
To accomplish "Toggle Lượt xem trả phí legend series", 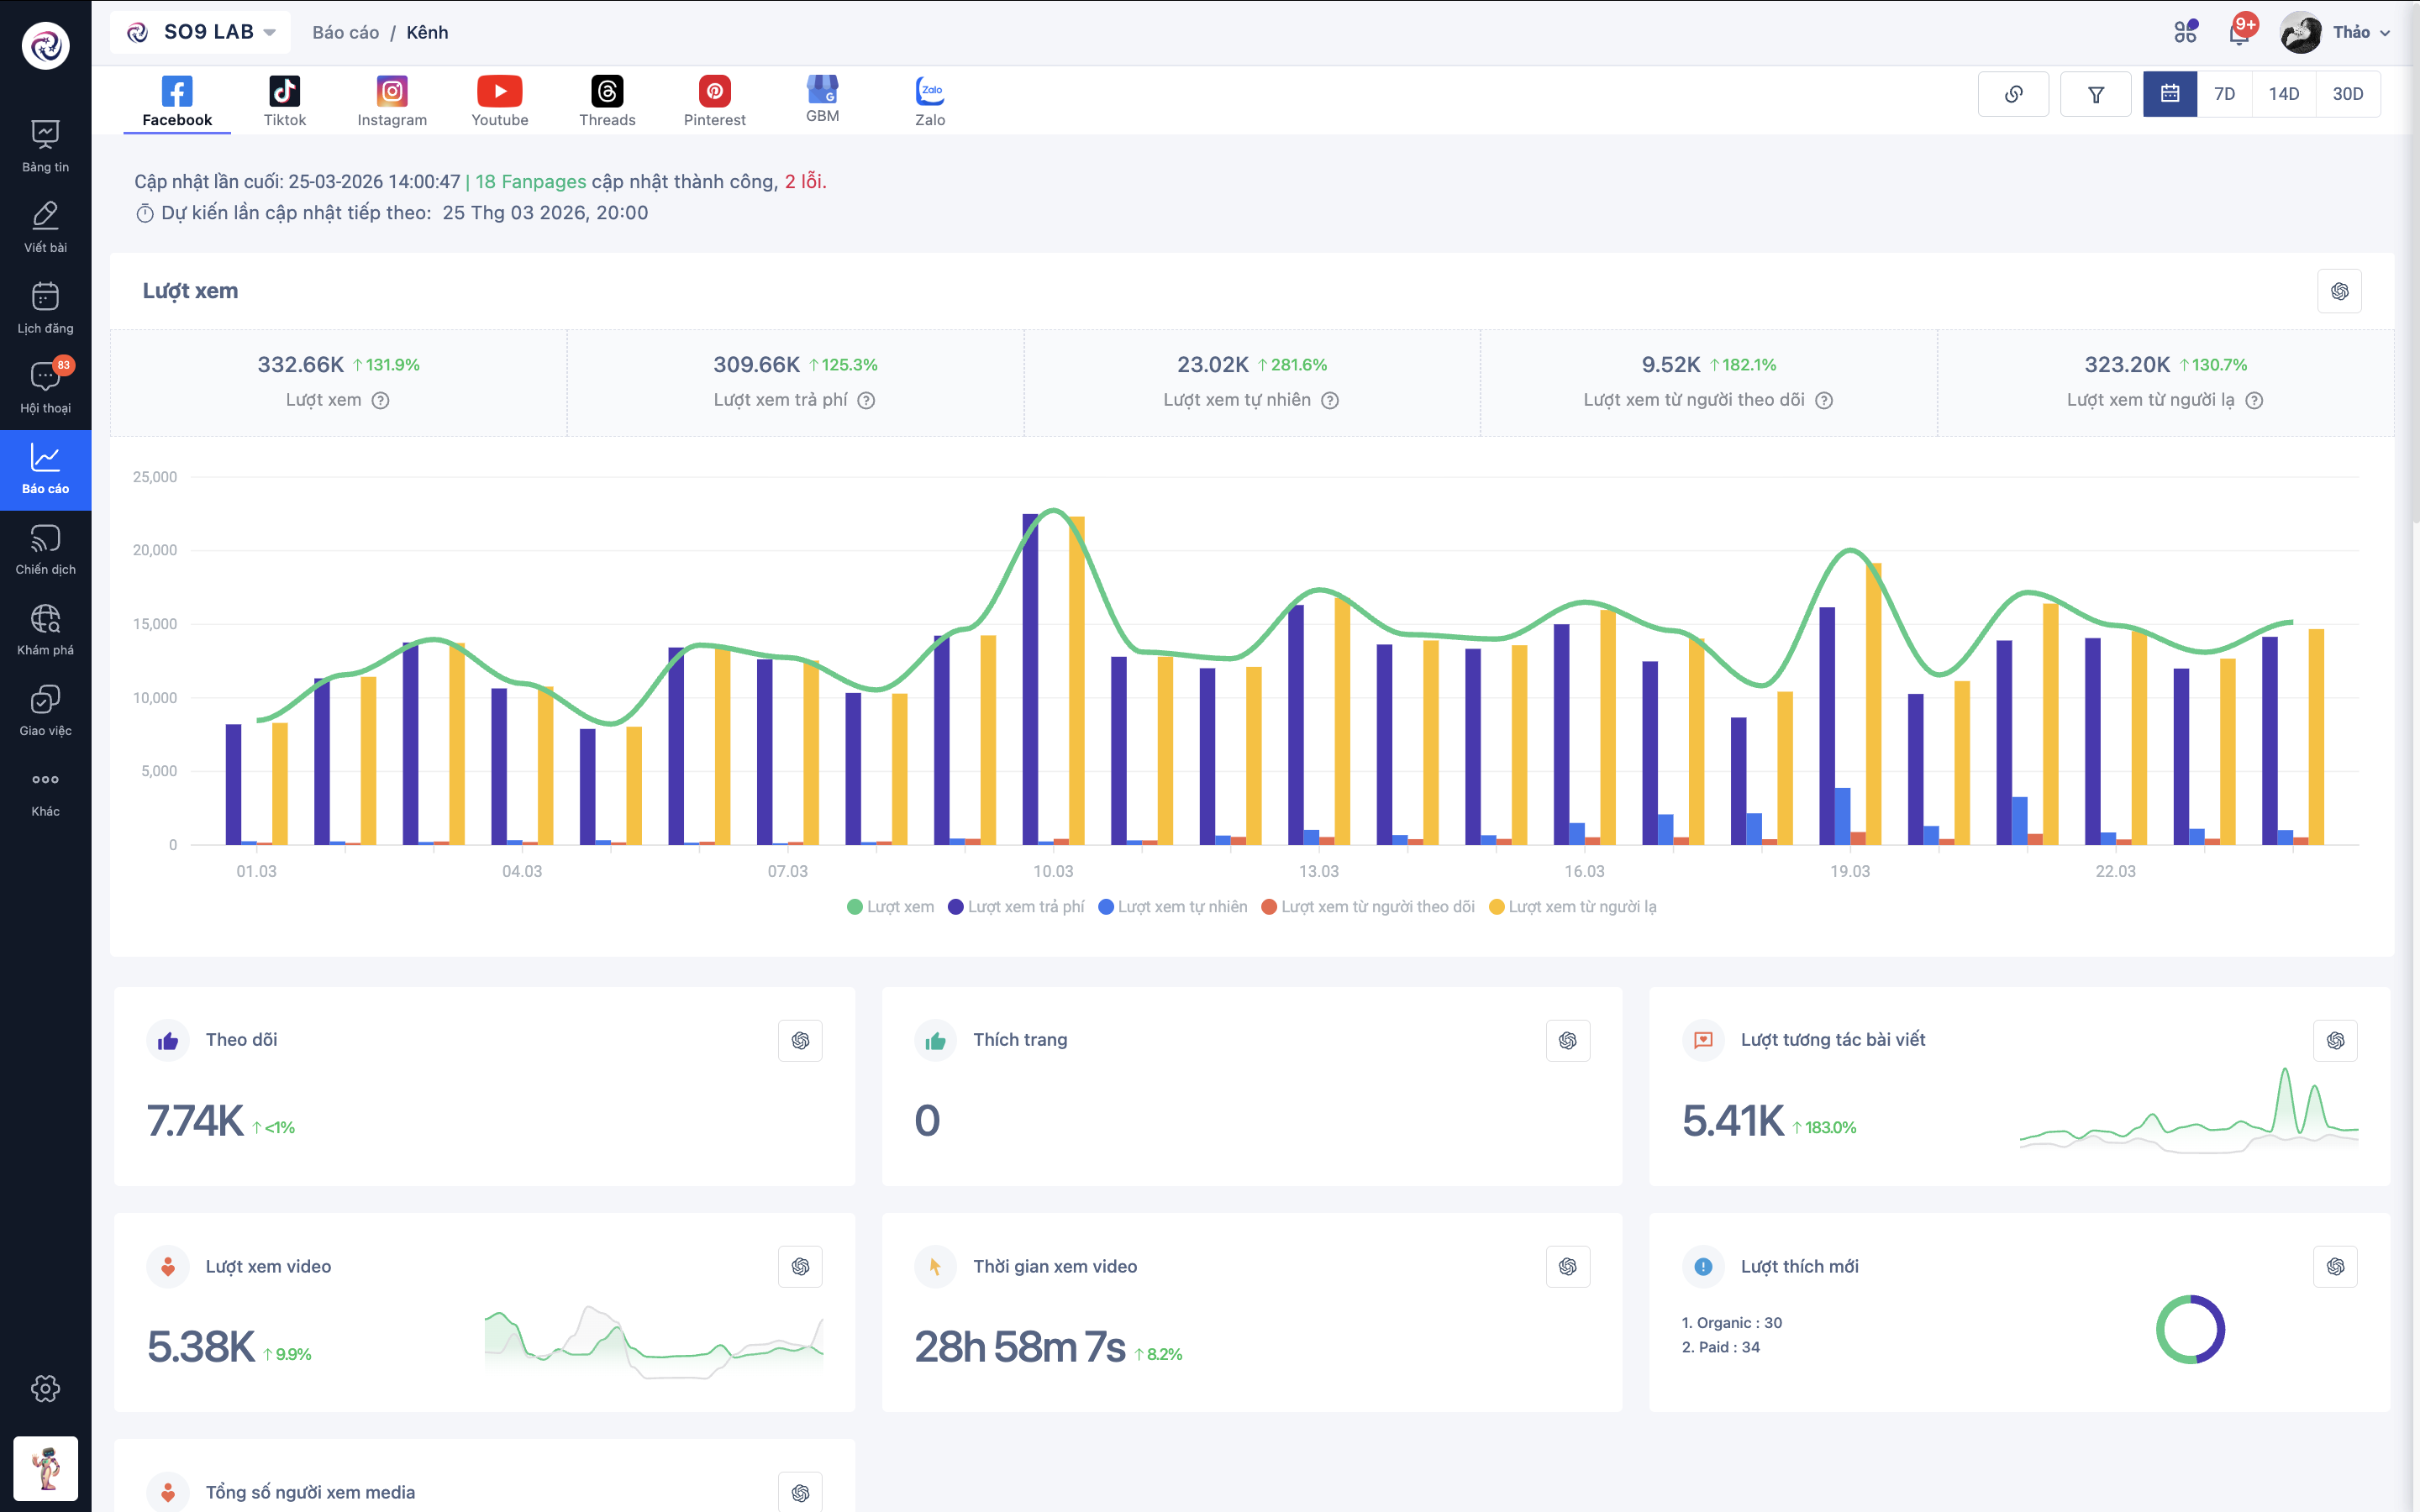I will pyautogui.click(x=1016, y=907).
